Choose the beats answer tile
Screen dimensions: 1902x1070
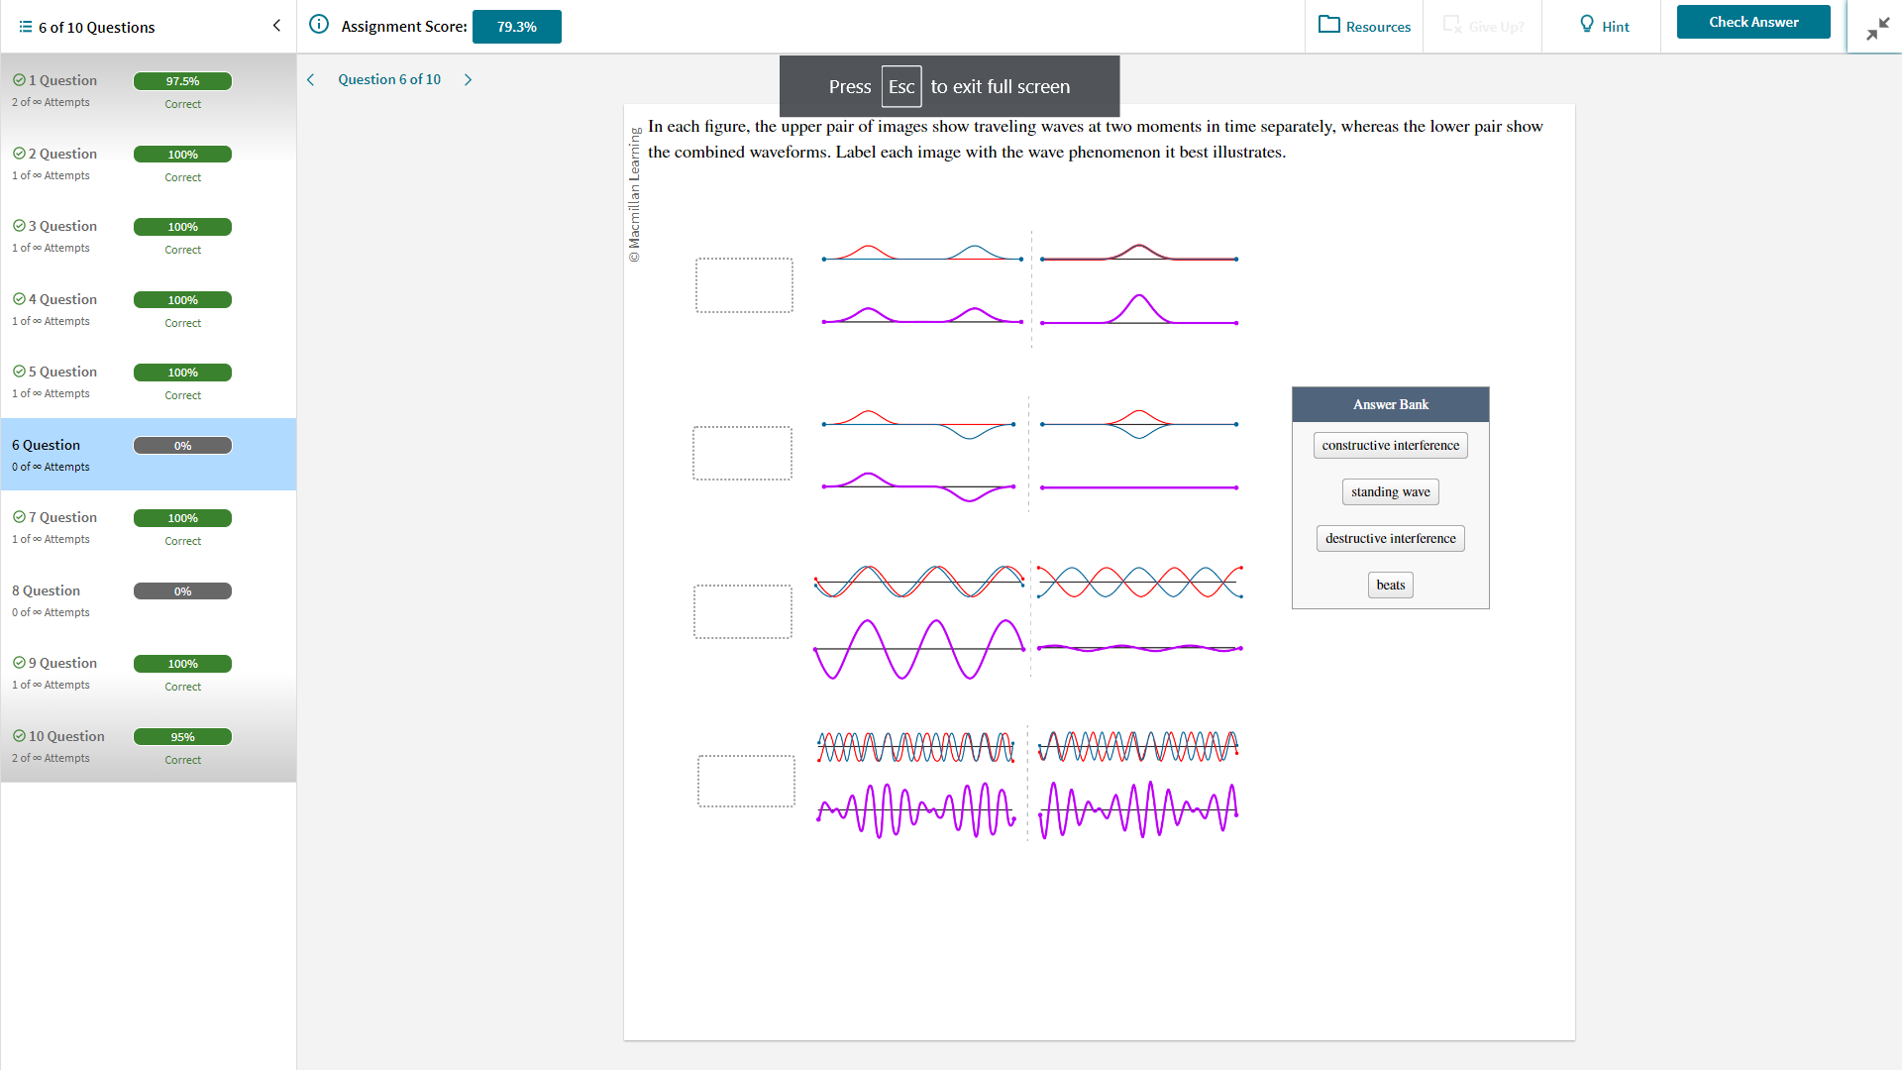click(x=1390, y=585)
